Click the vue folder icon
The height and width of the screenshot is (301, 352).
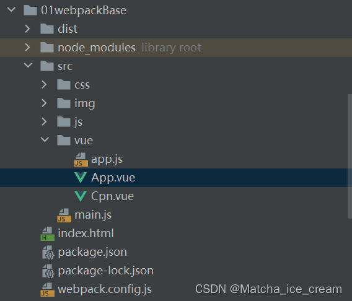click(64, 141)
